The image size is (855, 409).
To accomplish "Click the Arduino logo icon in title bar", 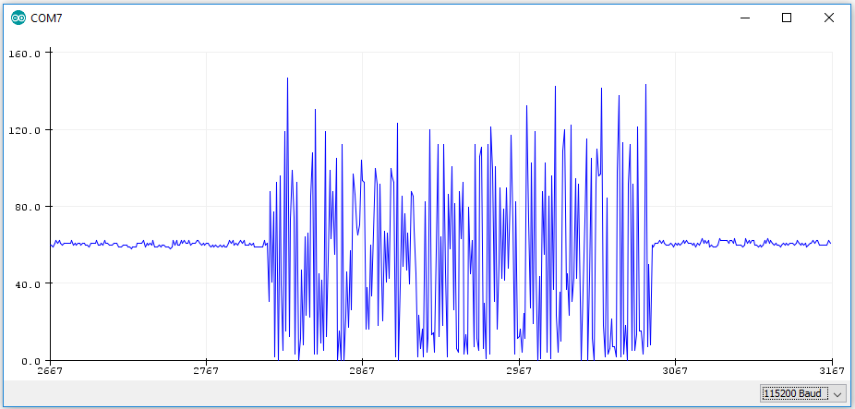I will [x=18, y=18].
